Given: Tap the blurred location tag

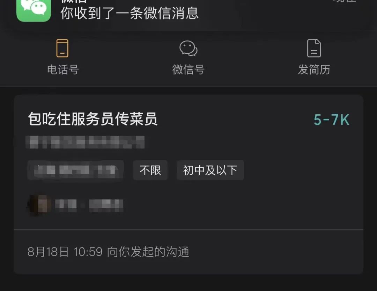Looking at the screenshot, I should click(x=75, y=170).
